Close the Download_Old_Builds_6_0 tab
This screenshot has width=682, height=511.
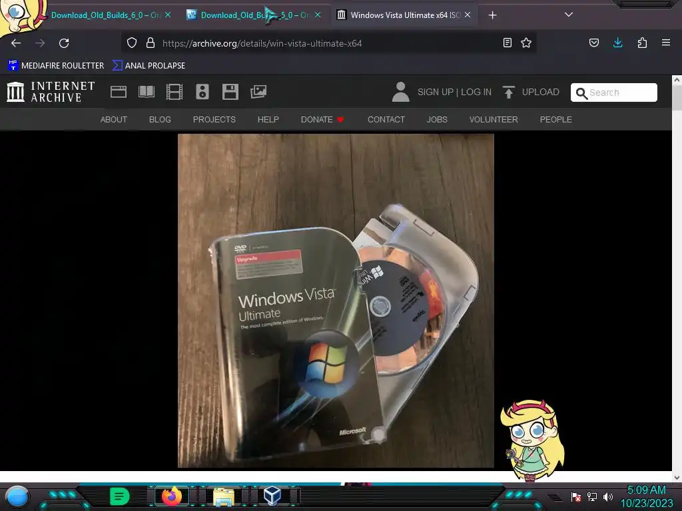[x=168, y=15]
